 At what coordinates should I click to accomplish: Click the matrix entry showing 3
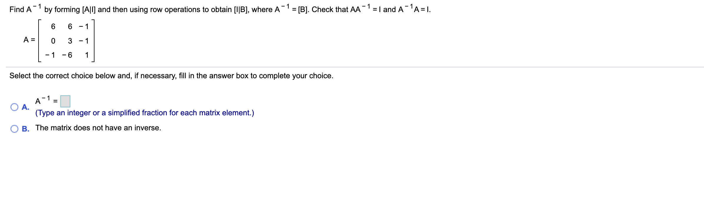tap(69, 41)
